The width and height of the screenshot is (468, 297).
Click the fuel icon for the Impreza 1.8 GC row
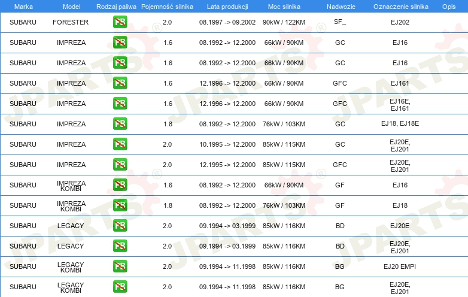coord(120,124)
